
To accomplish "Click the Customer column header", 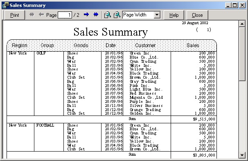I will click(145, 45).
